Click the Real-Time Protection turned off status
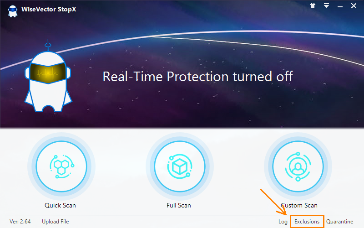This screenshot has height=228, width=364. coord(198,77)
